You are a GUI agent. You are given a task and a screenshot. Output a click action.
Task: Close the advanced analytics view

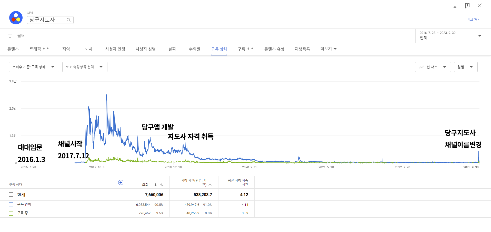click(x=479, y=5)
